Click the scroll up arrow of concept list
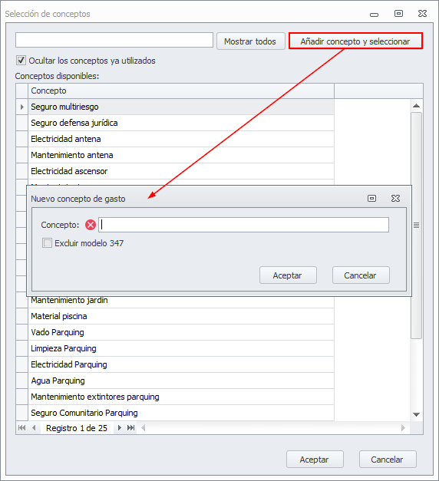The image size is (439, 481). 416,106
